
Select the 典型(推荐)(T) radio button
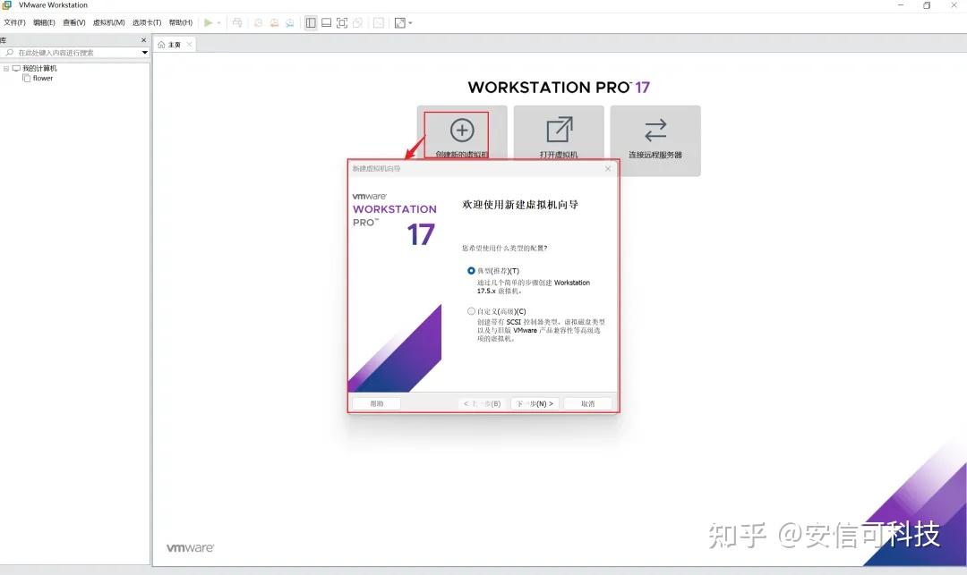pyautogui.click(x=471, y=271)
